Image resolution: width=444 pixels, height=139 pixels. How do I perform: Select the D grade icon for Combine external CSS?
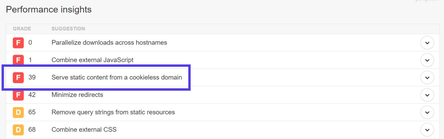(x=18, y=130)
